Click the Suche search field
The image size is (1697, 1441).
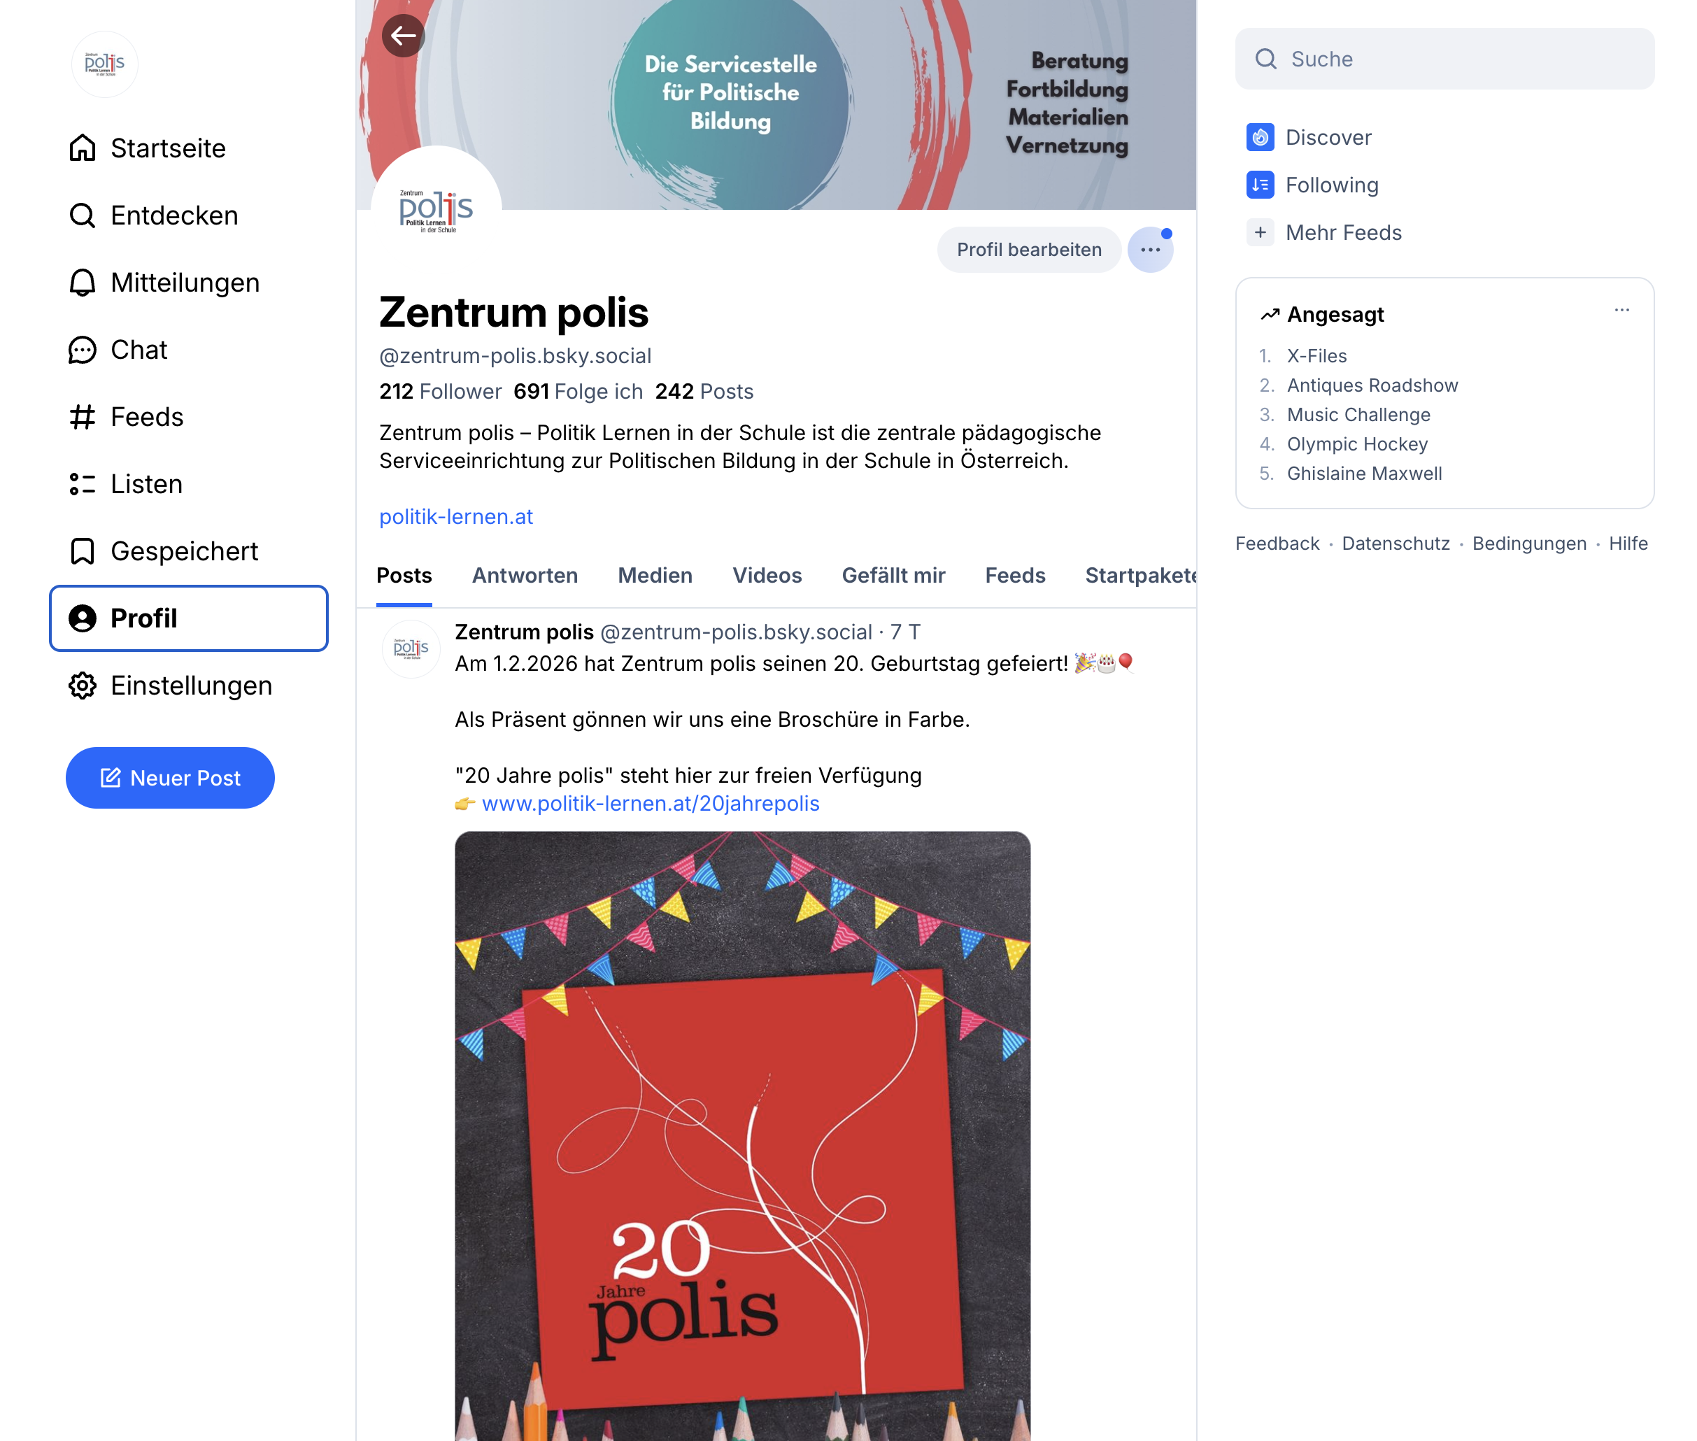1444,59
